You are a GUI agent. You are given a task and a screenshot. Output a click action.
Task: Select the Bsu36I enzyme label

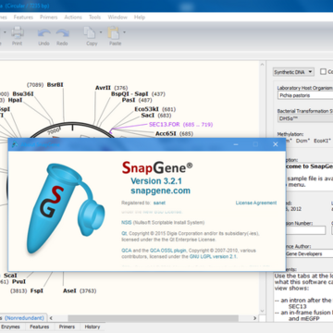pos(23,93)
